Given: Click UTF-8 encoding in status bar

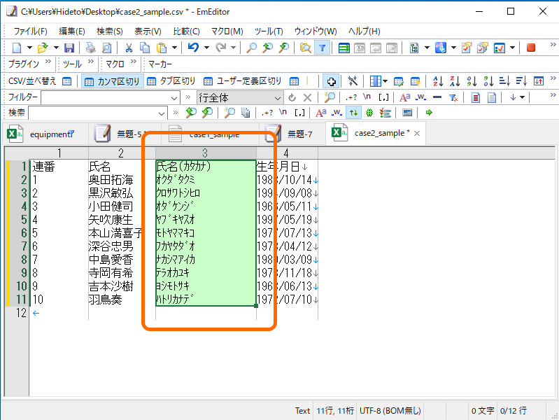Looking at the screenshot, I should coord(390,411).
